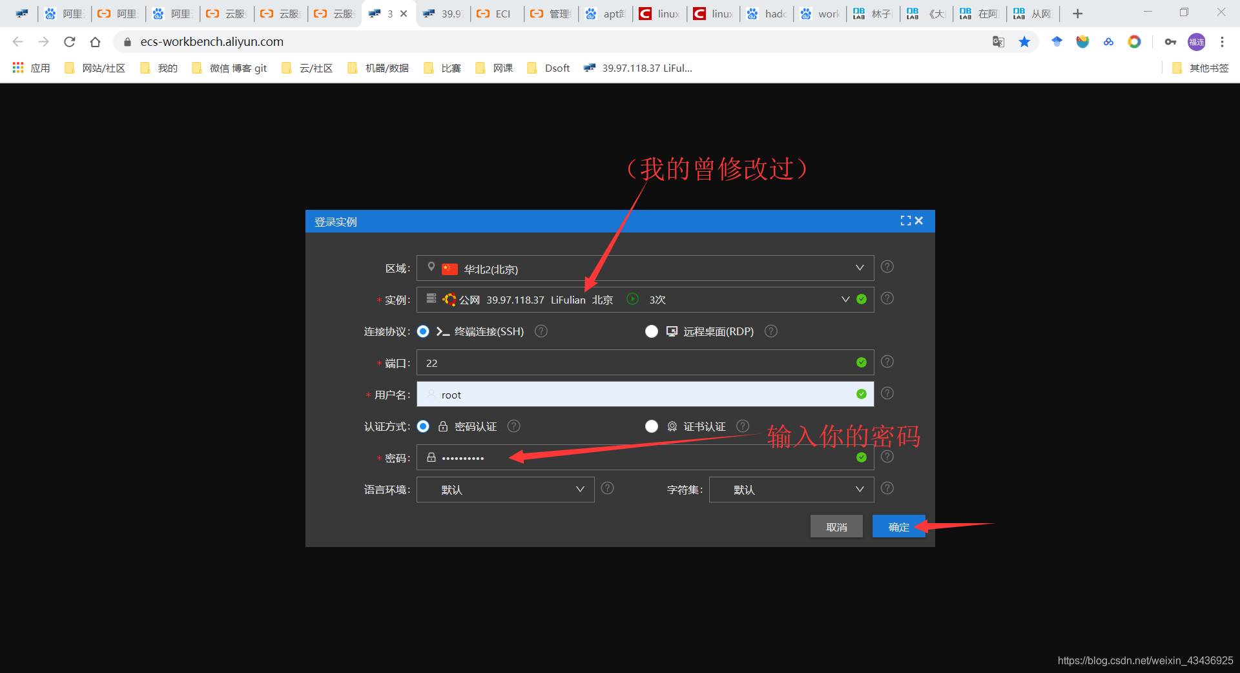This screenshot has height=673, width=1240.
Task: Go to the browser home page
Action: click(95, 42)
